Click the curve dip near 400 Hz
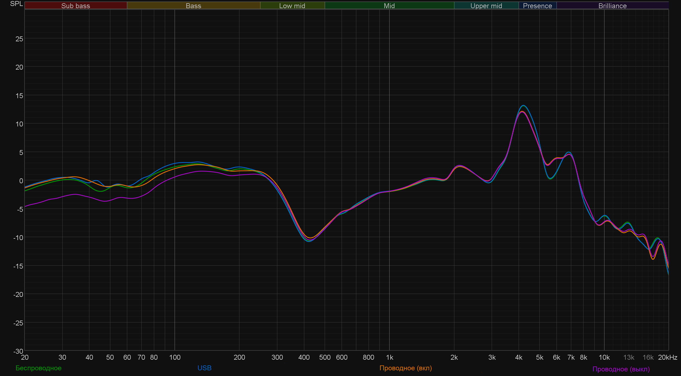Image resolution: width=681 pixels, height=376 pixels. (x=309, y=241)
